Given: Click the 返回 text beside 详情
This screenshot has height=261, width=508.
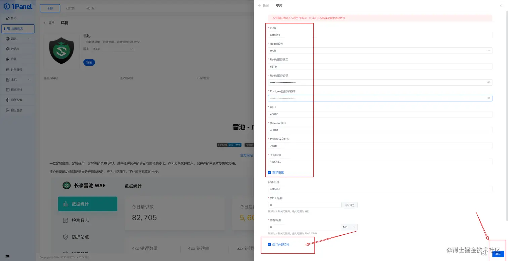Looking at the screenshot, I should (x=52, y=23).
